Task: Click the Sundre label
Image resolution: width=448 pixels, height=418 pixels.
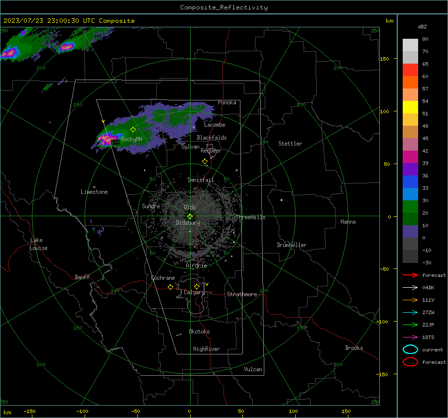Action: click(151, 206)
